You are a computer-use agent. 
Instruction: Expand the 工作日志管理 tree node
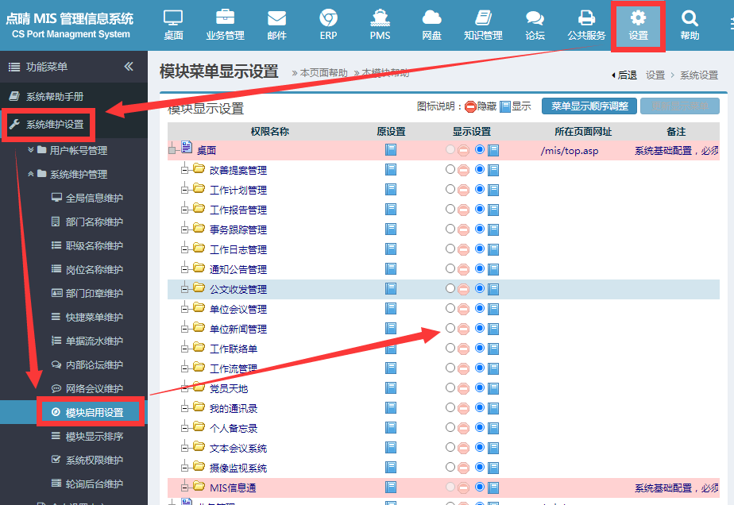click(x=184, y=249)
